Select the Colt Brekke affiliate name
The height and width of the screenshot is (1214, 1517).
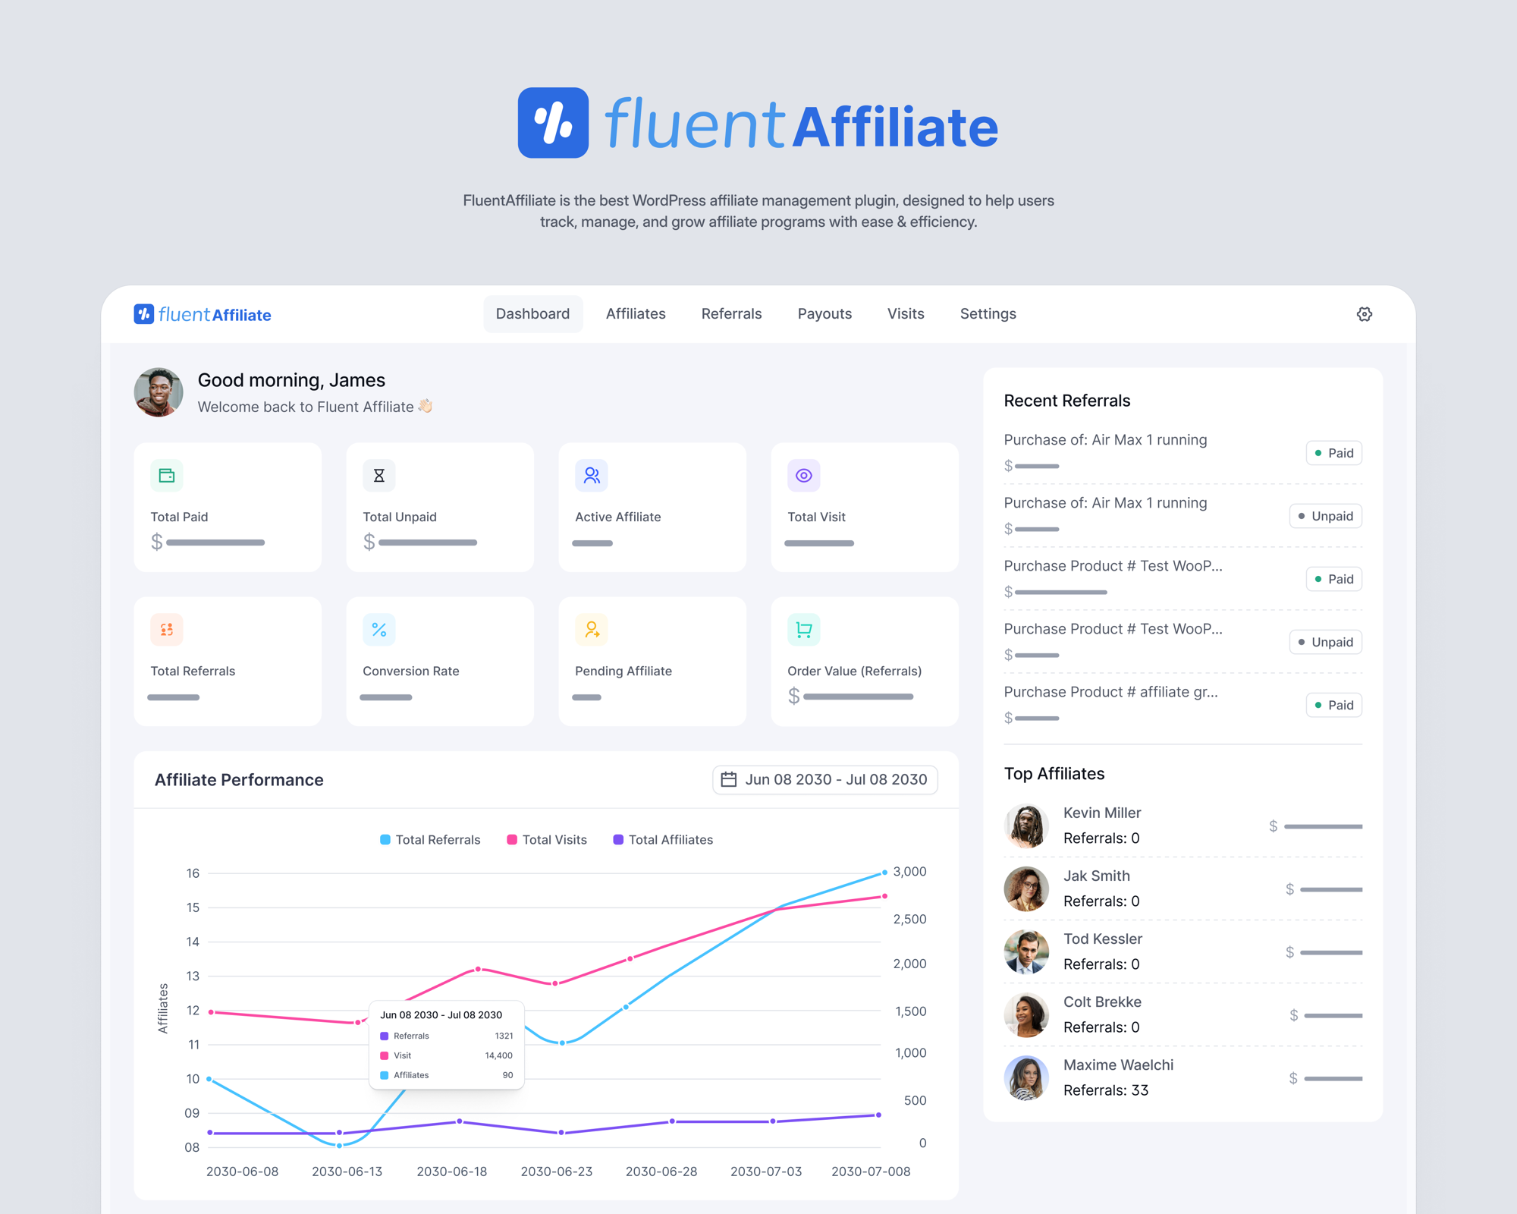point(1102,1002)
